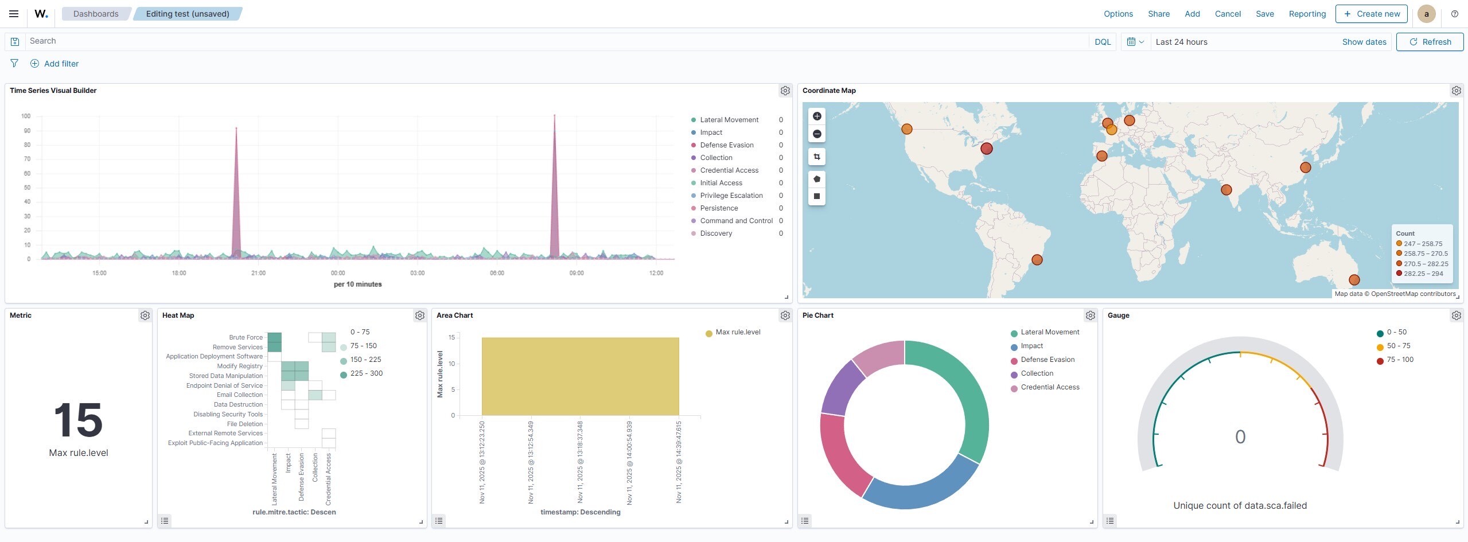Click the 75 - 100 gauge color swatch

[x=1380, y=361]
